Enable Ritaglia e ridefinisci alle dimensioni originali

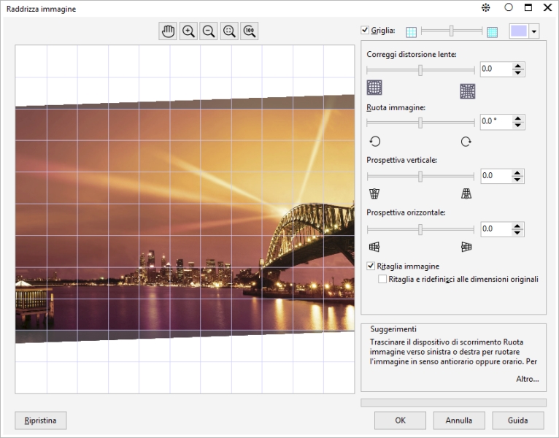(x=382, y=279)
